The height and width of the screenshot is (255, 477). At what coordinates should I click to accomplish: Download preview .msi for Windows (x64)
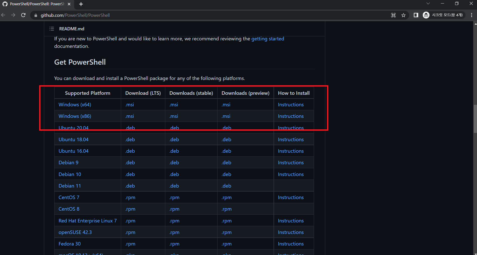(226, 105)
